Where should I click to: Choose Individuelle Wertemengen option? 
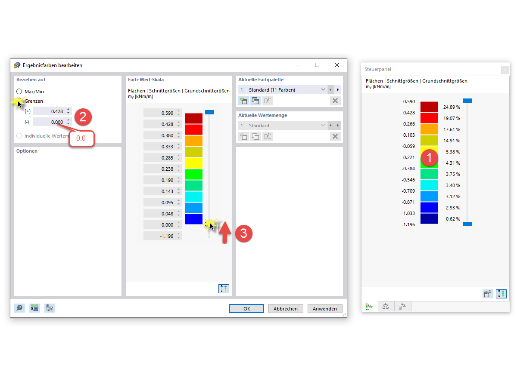(18, 135)
